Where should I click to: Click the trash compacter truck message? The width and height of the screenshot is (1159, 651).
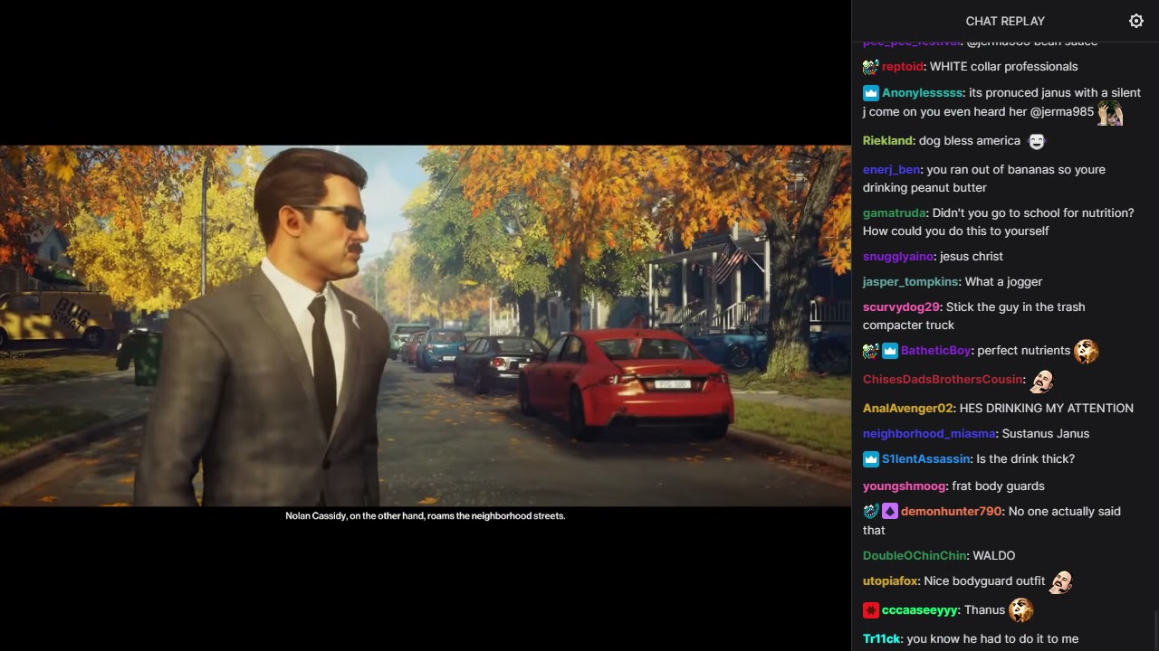coord(974,316)
